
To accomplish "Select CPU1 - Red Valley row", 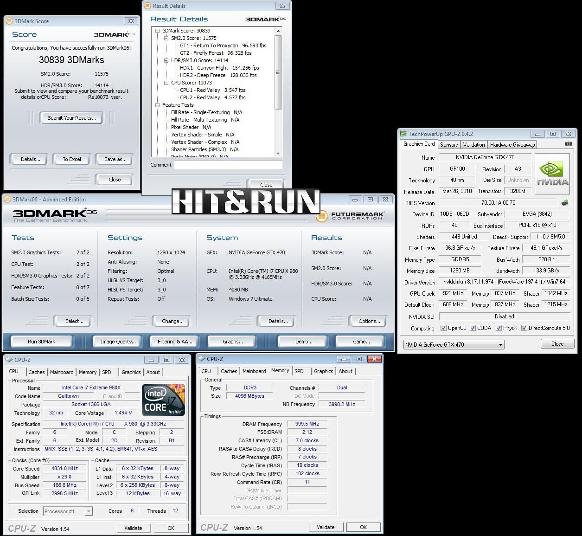I will pos(212,90).
